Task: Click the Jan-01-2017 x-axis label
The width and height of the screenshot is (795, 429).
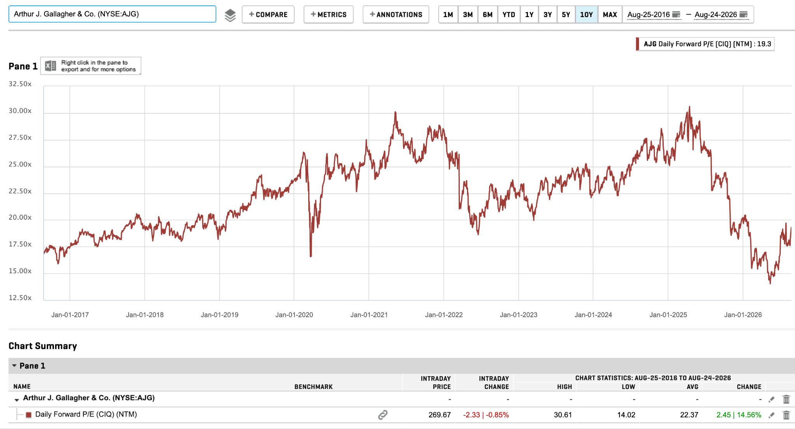Action: [x=70, y=315]
